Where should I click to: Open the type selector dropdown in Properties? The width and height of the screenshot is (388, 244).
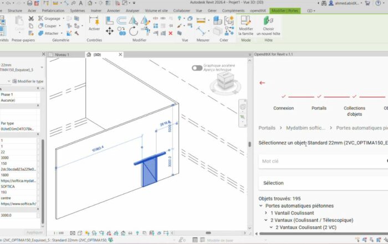pos(42,68)
